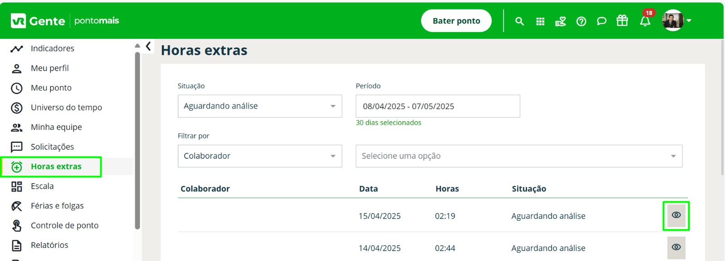Image resolution: width=725 pixels, height=261 pixels.
Task: Click the help question mark icon
Action: point(581,21)
